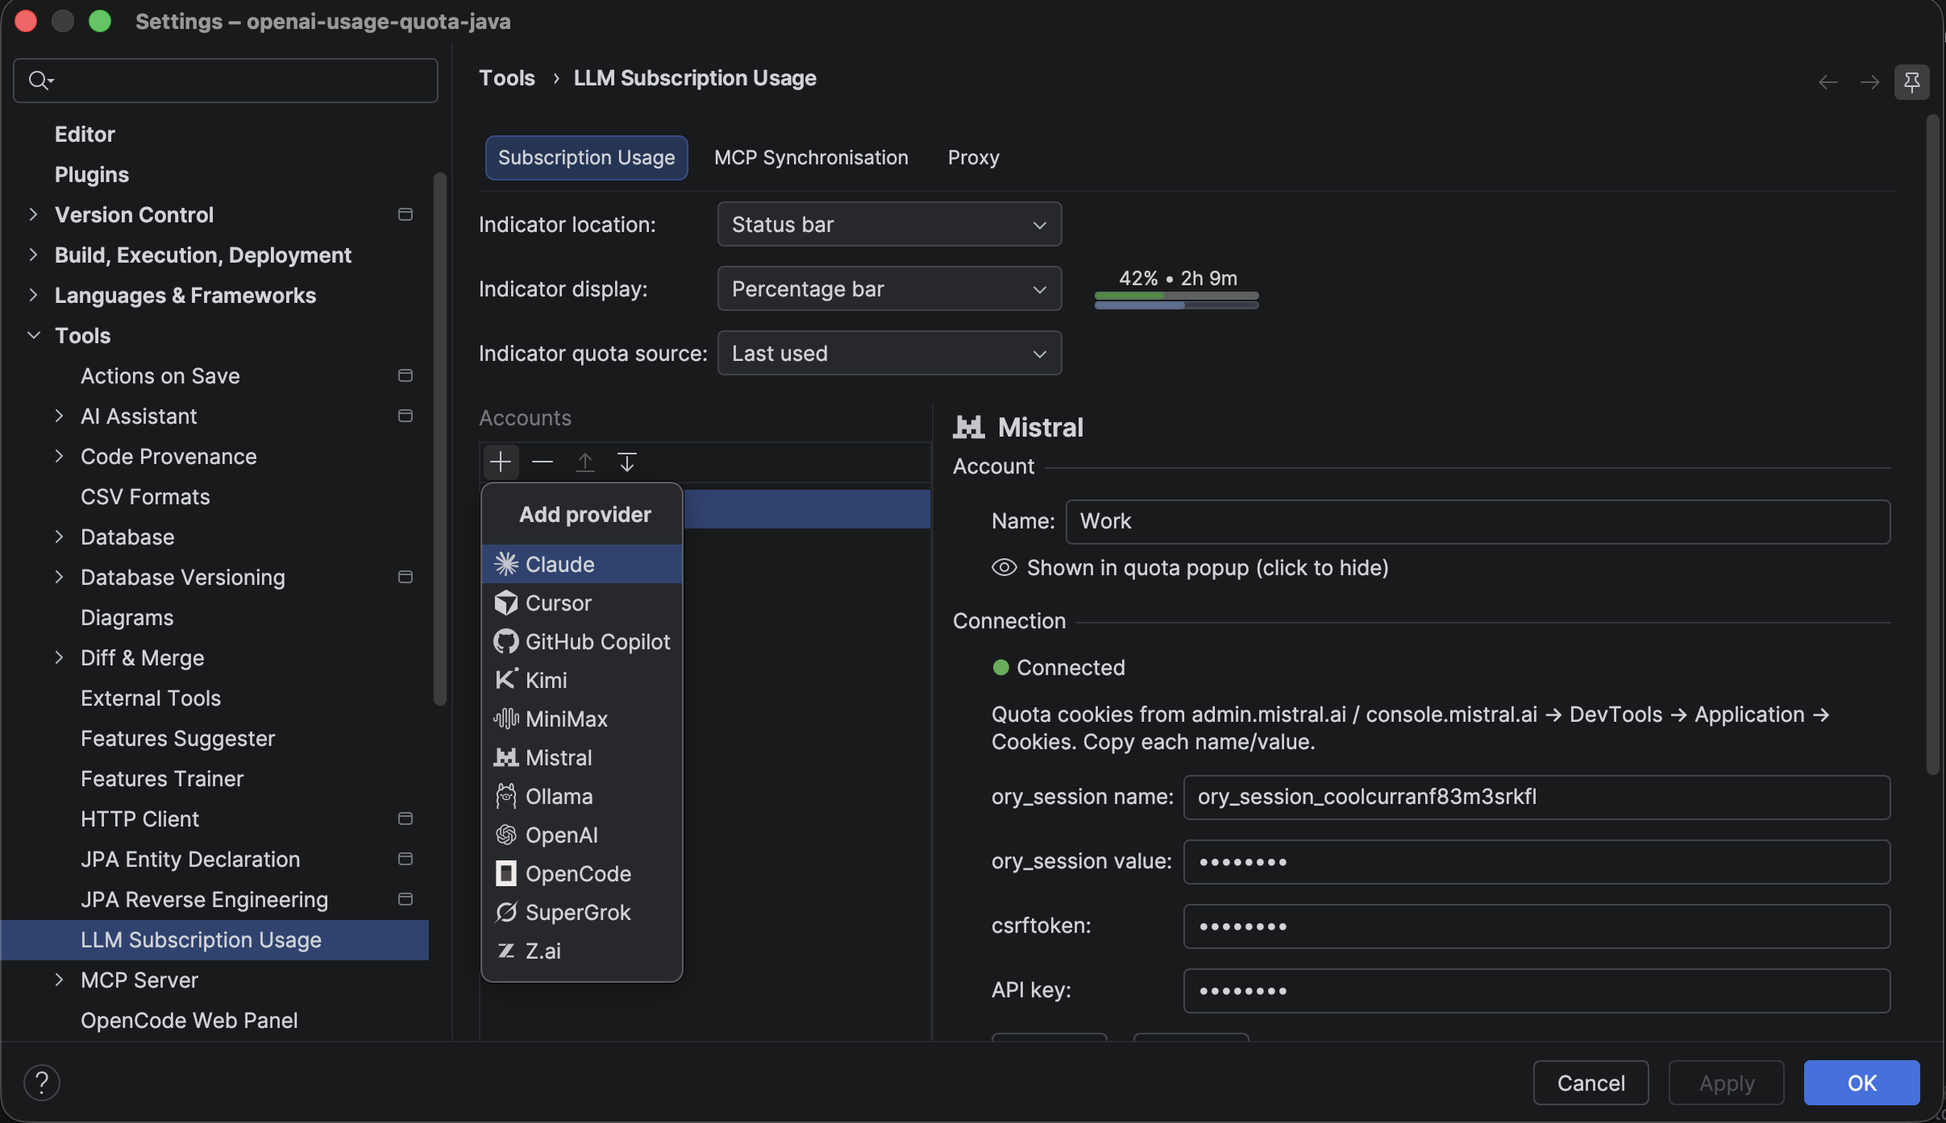Screen dimensions: 1946x1123
Task: Switch to the MCP Synchronisation tab
Action: (x=811, y=158)
